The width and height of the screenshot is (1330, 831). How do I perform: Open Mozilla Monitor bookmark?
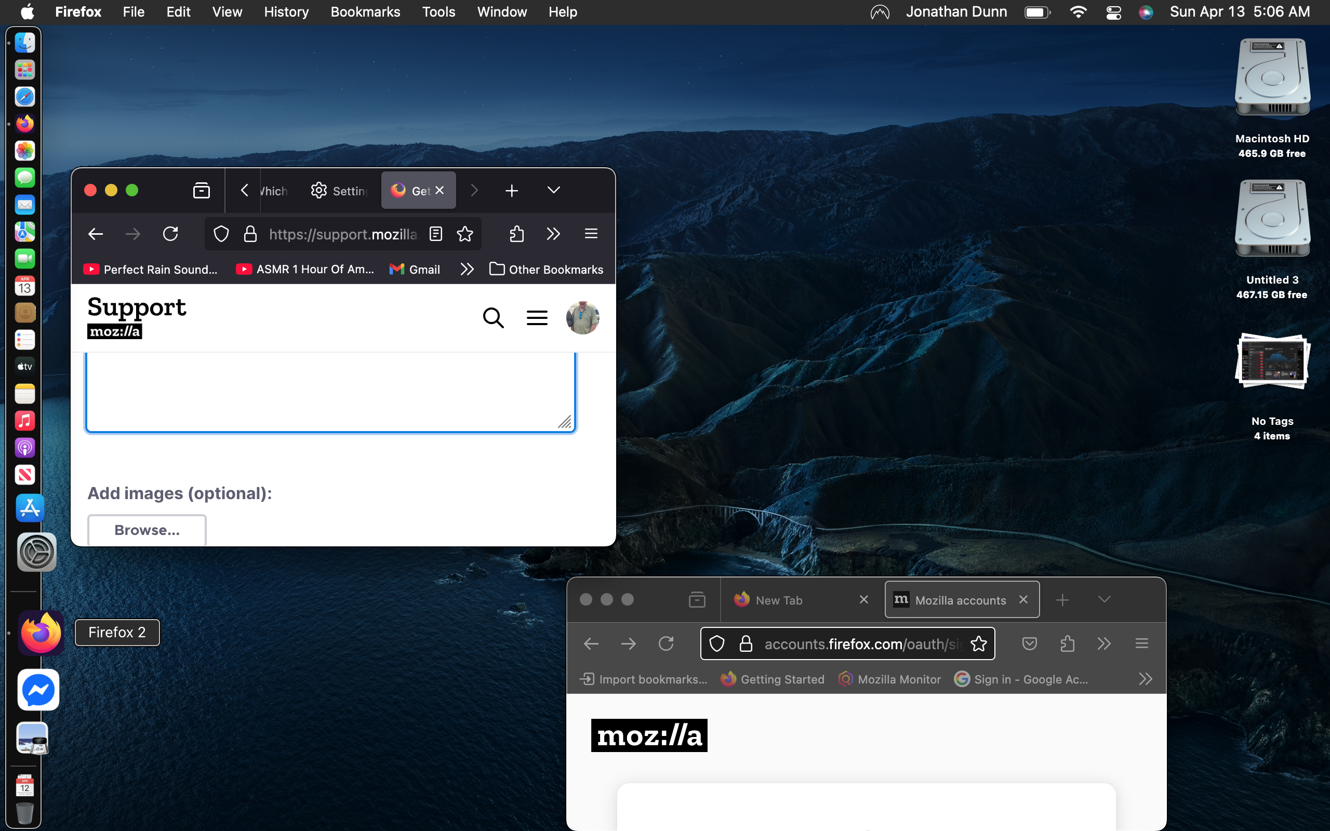point(889,679)
